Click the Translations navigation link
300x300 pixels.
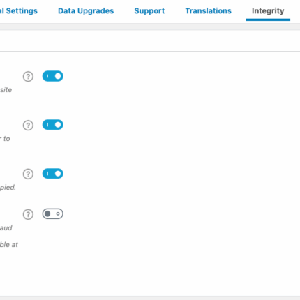(x=209, y=11)
